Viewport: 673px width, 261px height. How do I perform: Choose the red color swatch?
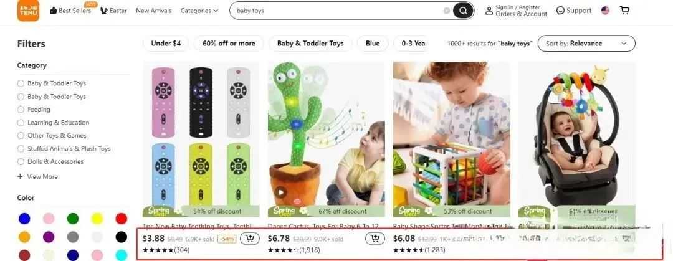[121, 219]
